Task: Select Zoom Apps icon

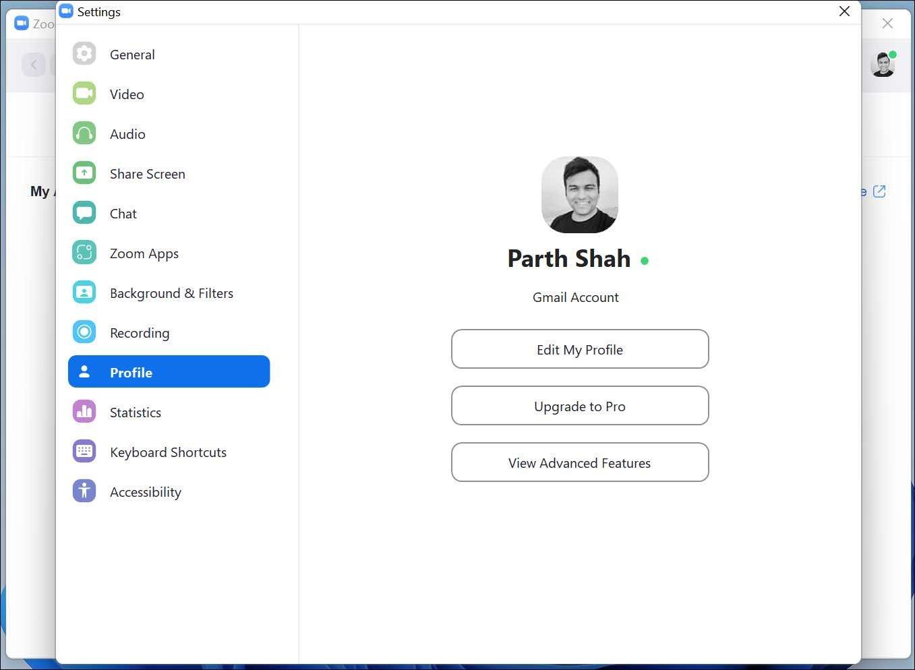Action: coord(84,253)
